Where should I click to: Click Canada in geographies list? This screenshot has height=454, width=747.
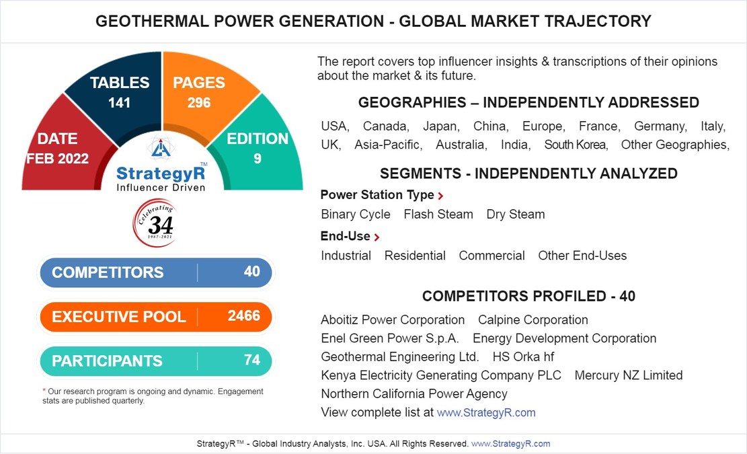(x=386, y=126)
